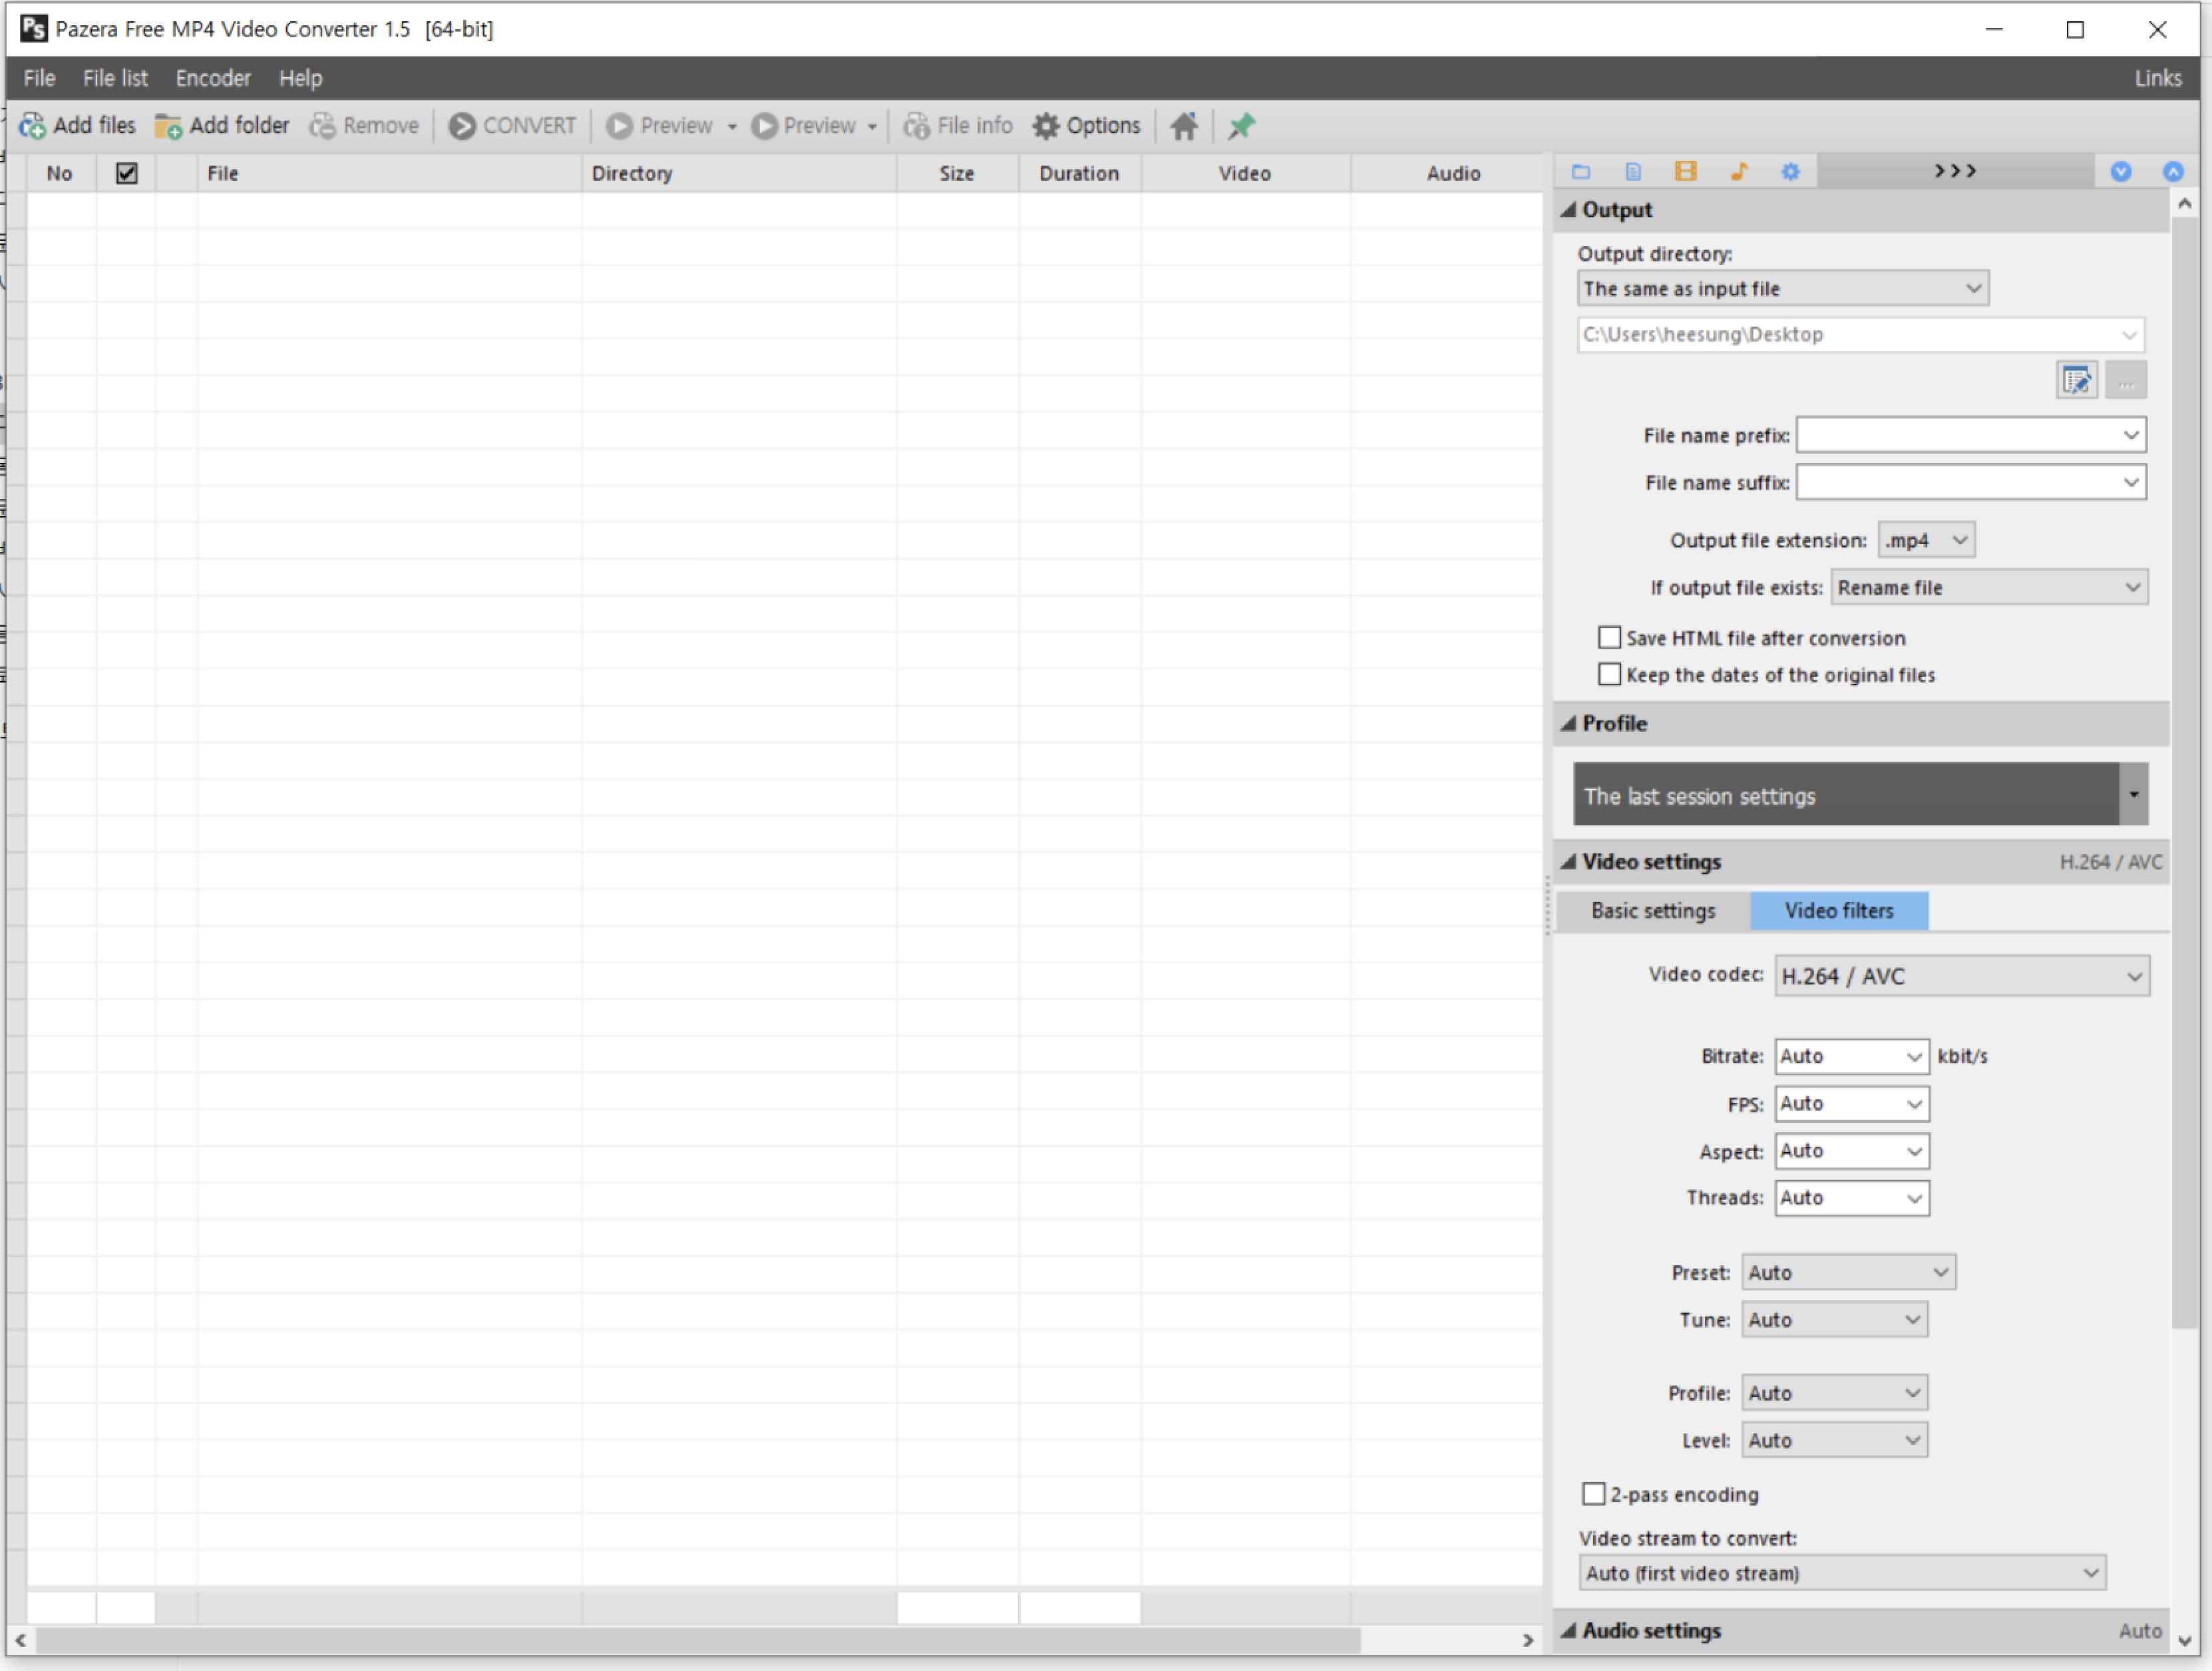Open the Options gear in toolbar
This screenshot has width=2212, height=1671.
pos(1086,126)
